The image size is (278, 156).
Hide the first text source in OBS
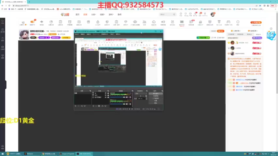(106, 93)
